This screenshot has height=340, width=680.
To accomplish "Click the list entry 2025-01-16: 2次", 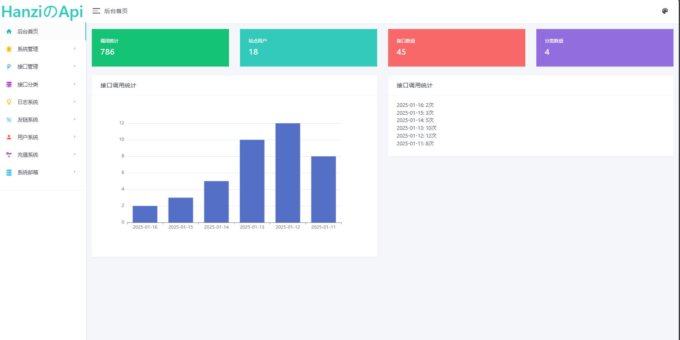I will (x=415, y=105).
